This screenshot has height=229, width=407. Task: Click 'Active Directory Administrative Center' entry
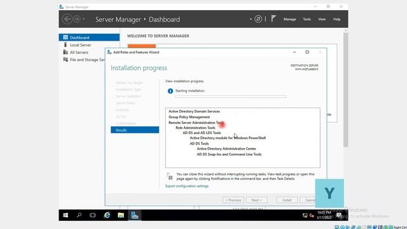point(226,149)
